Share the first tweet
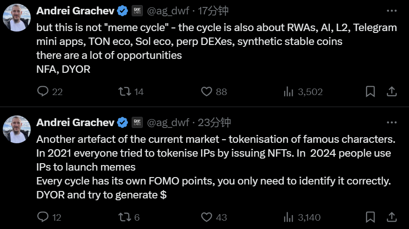The image size is (409, 229). (x=392, y=91)
